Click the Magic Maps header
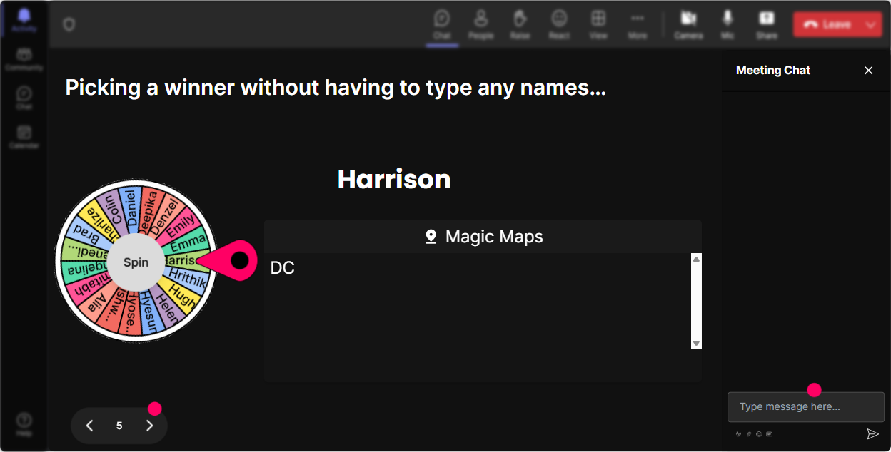Image resolution: width=891 pixels, height=452 pixels. pyautogui.click(x=483, y=236)
